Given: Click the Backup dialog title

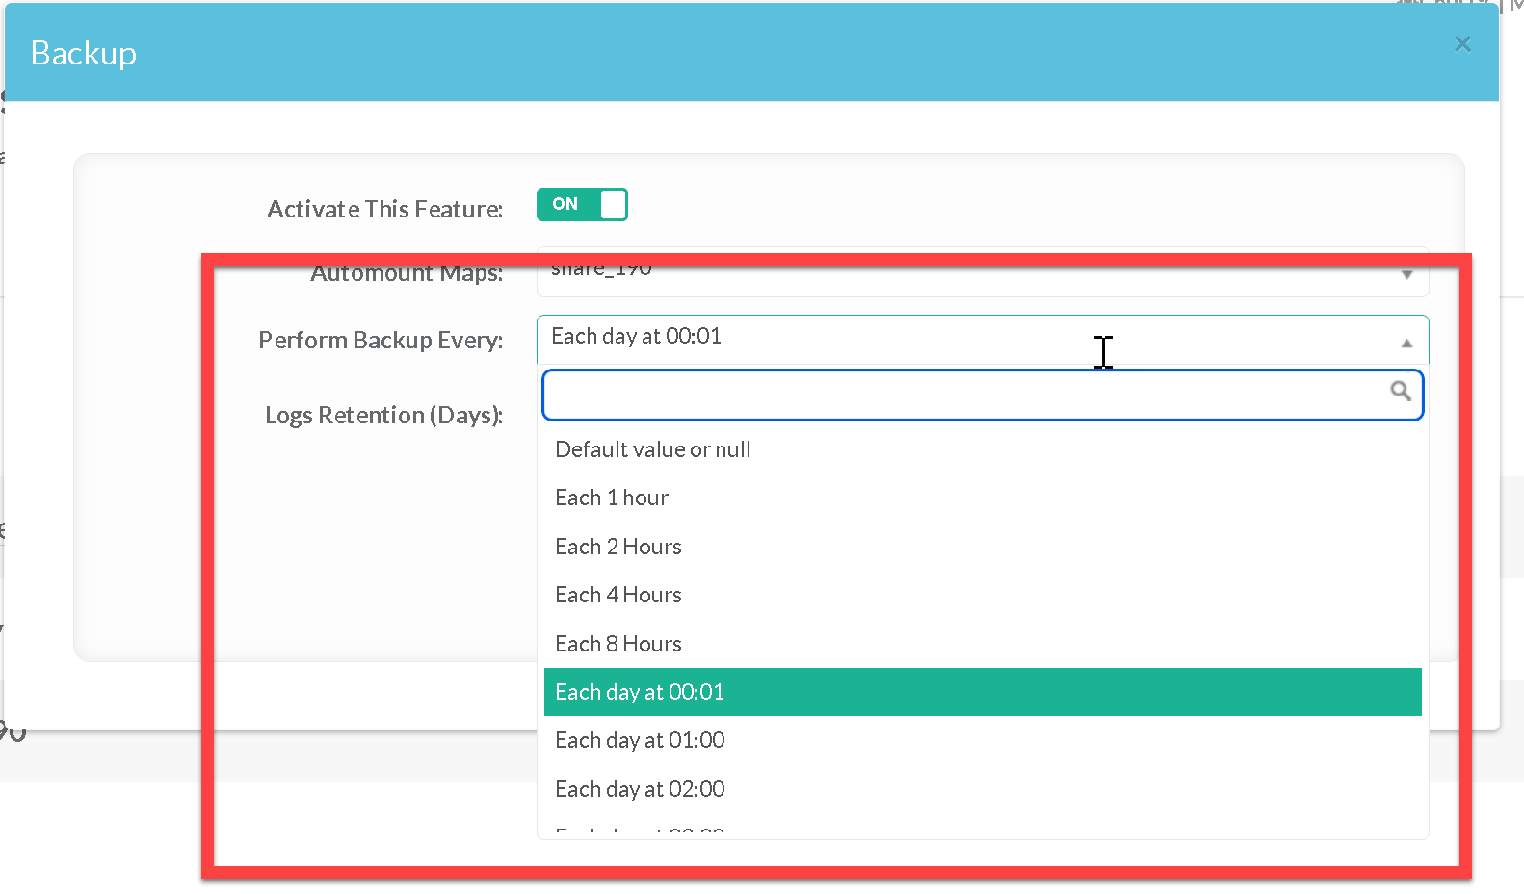Looking at the screenshot, I should click(84, 53).
